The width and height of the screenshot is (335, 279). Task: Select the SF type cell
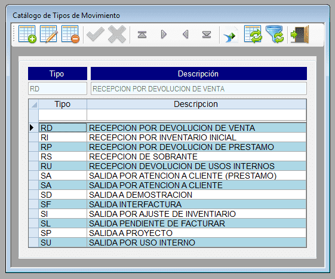click(x=63, y=204)
